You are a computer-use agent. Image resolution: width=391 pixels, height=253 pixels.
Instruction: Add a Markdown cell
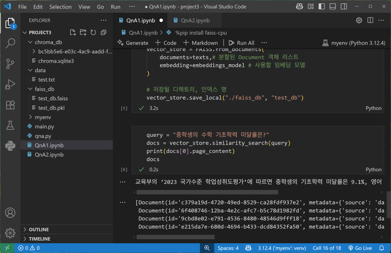[x=200, y=43]
